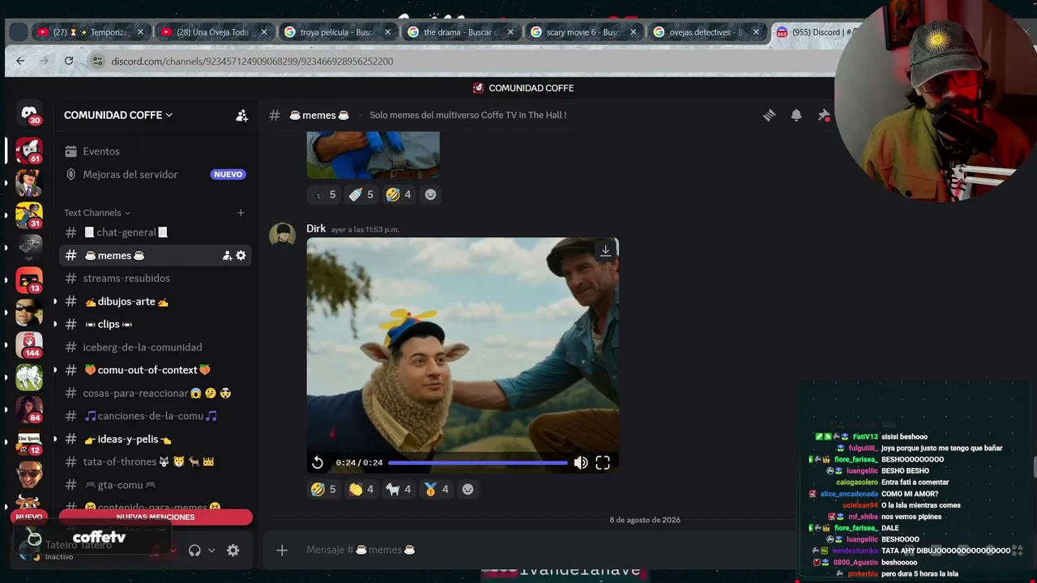Screen dimensions: 1037x583
Task: Mute the video volume
Action: (x=581, y=462)
